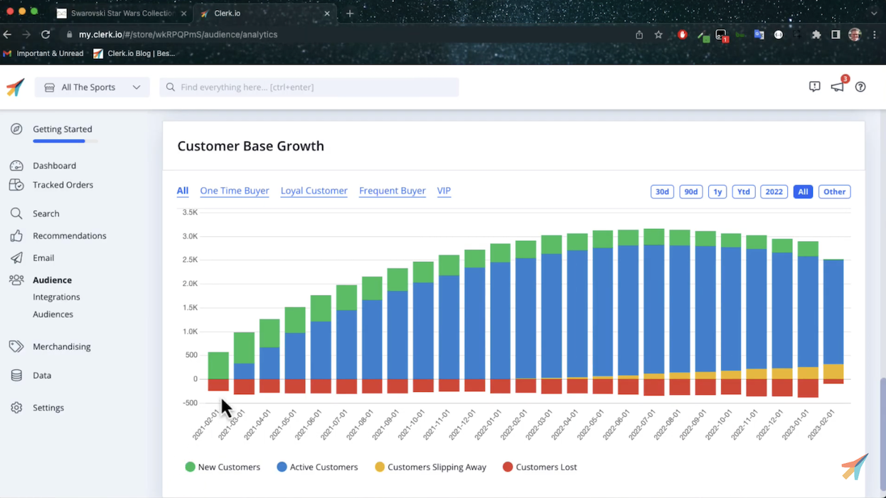Open Data section in the sidebar

click(x=42, y=375)
